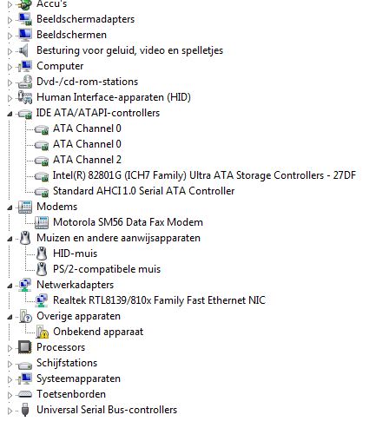369x428 pixels.
Task: Click the Motorola SM56 modem icon
Action: click(42, 222)
